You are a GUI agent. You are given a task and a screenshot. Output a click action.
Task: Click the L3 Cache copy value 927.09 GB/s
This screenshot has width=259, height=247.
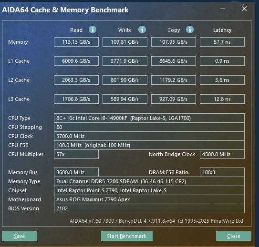174,99
